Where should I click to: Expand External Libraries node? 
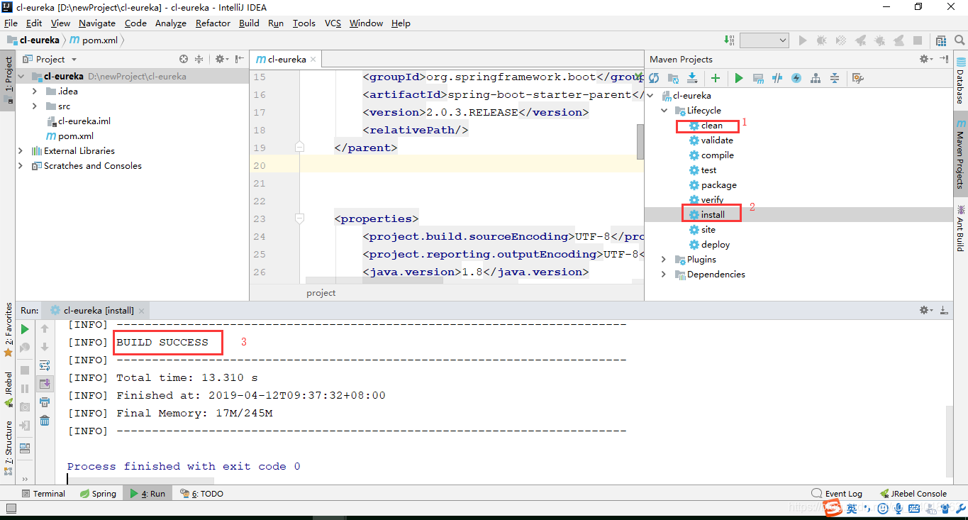click(x=21, y=150)
